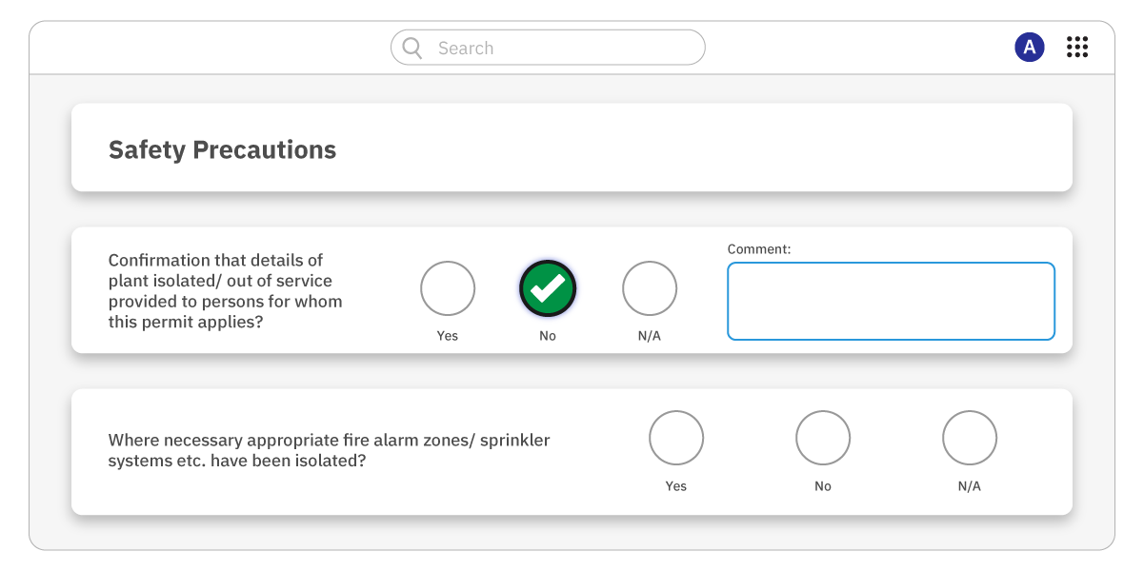
Task: Click 'N/A' label next to Comment box
Action: pyautogui.click(x=650, y=336)
